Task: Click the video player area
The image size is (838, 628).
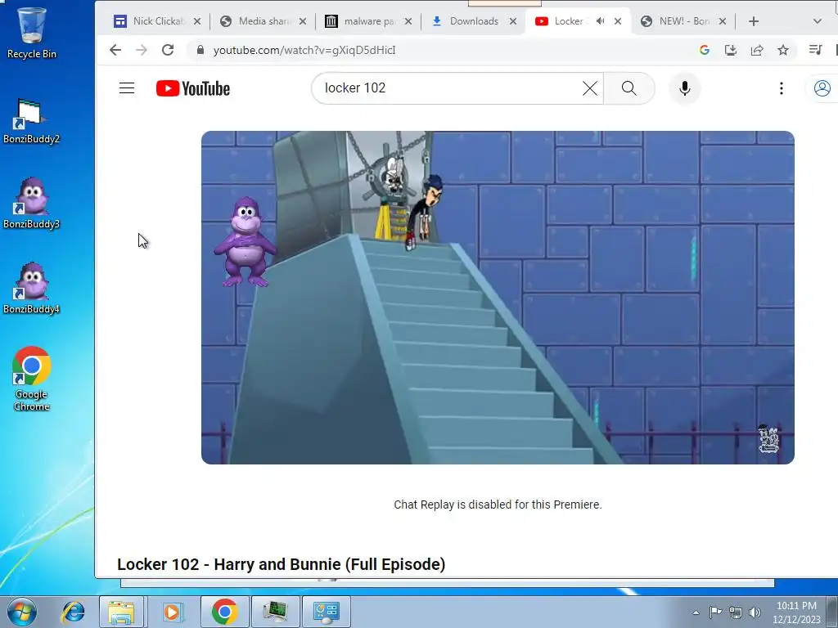Action: click(498, 298)
